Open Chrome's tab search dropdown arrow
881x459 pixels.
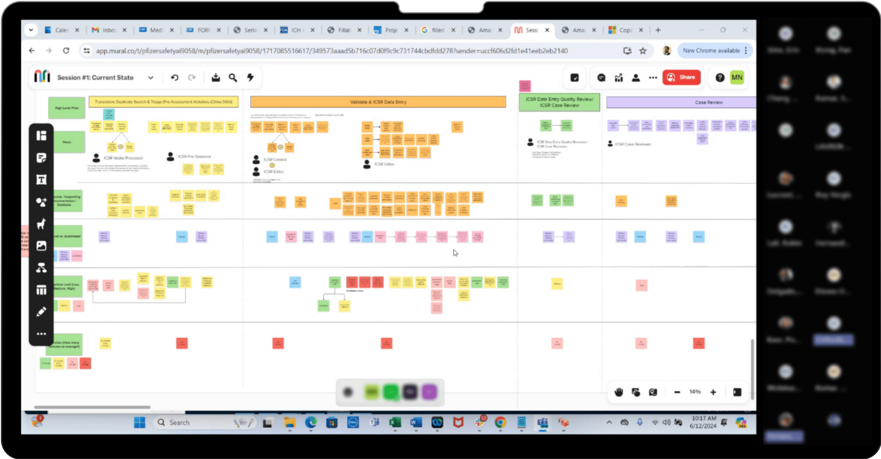click(x=31, y=30)
